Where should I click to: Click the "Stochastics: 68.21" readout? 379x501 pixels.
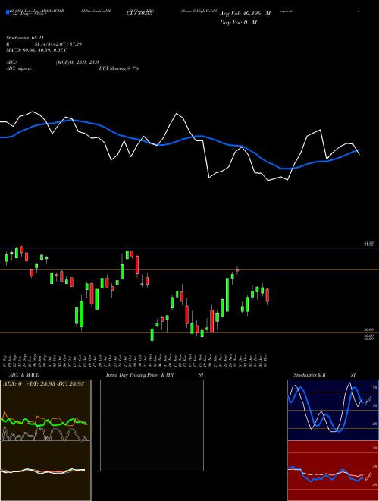point(25,38)
